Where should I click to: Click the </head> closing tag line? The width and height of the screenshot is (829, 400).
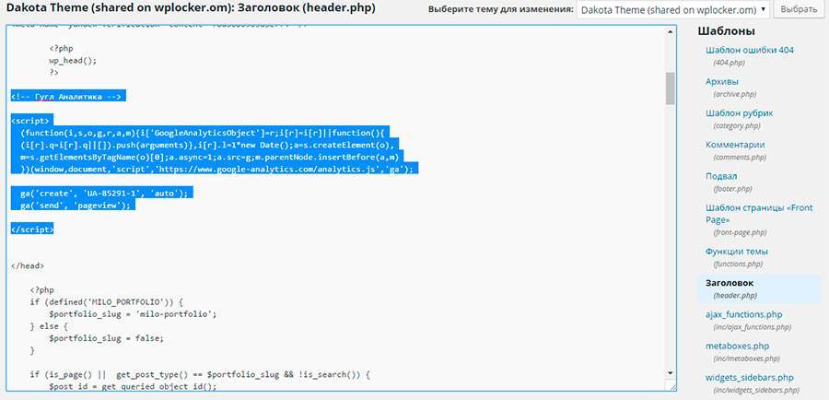point(28,266)
